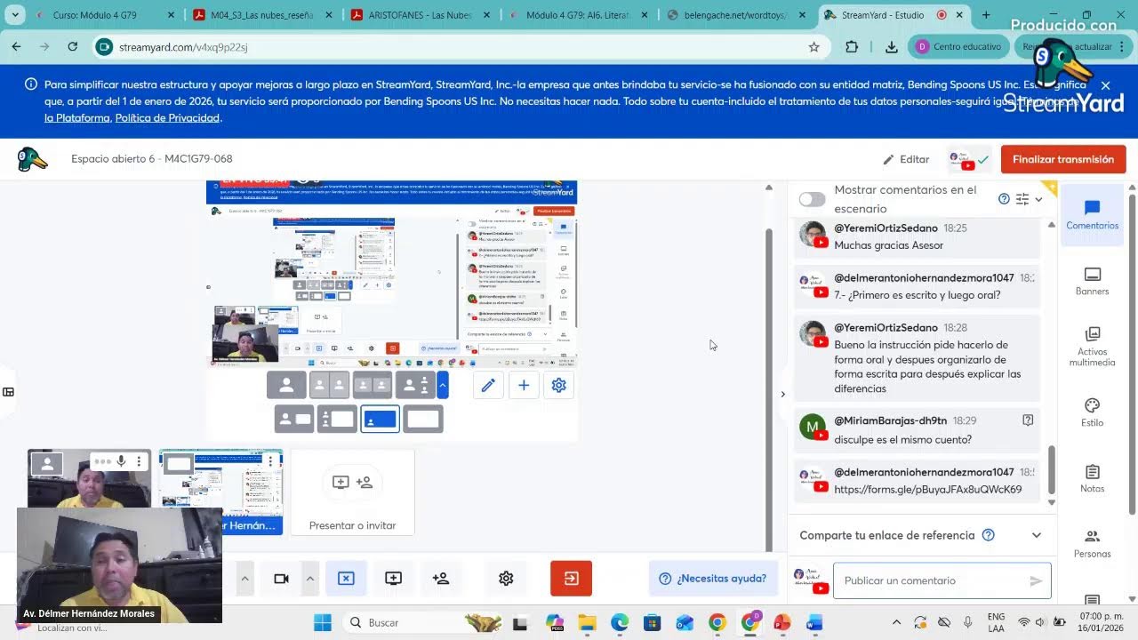This screenshot has height=640, width=1138.
Task: Switch to Personas tab
Action: pos(1092,544)
